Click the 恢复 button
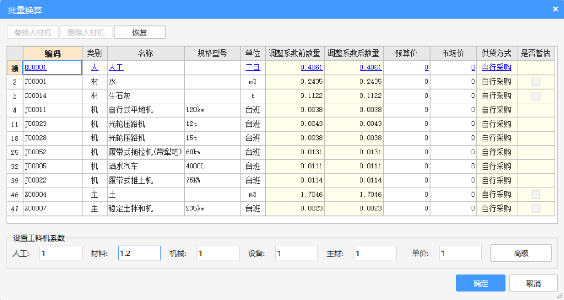Screen dimensions: 564x300 (x=139, y=33)
